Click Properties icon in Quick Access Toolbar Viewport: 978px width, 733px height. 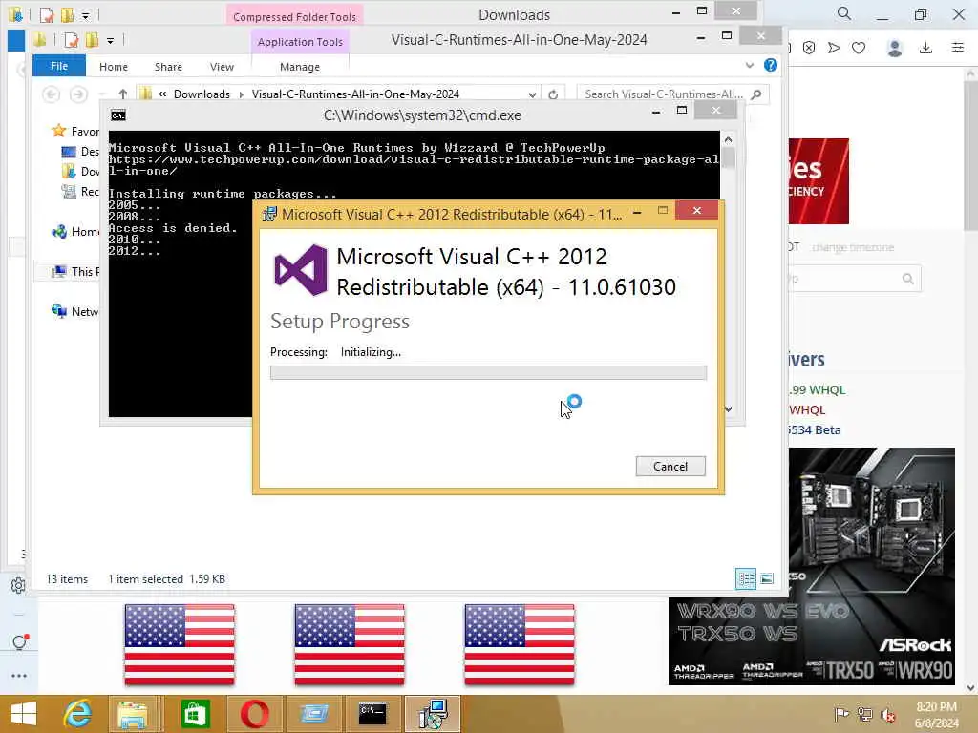tap(71, 40)
